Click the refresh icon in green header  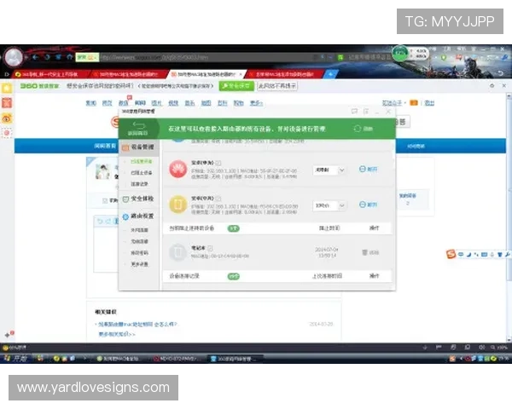point(358,129)
